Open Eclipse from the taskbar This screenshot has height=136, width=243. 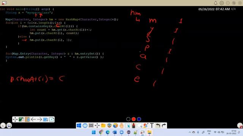(x=129, y=132)
